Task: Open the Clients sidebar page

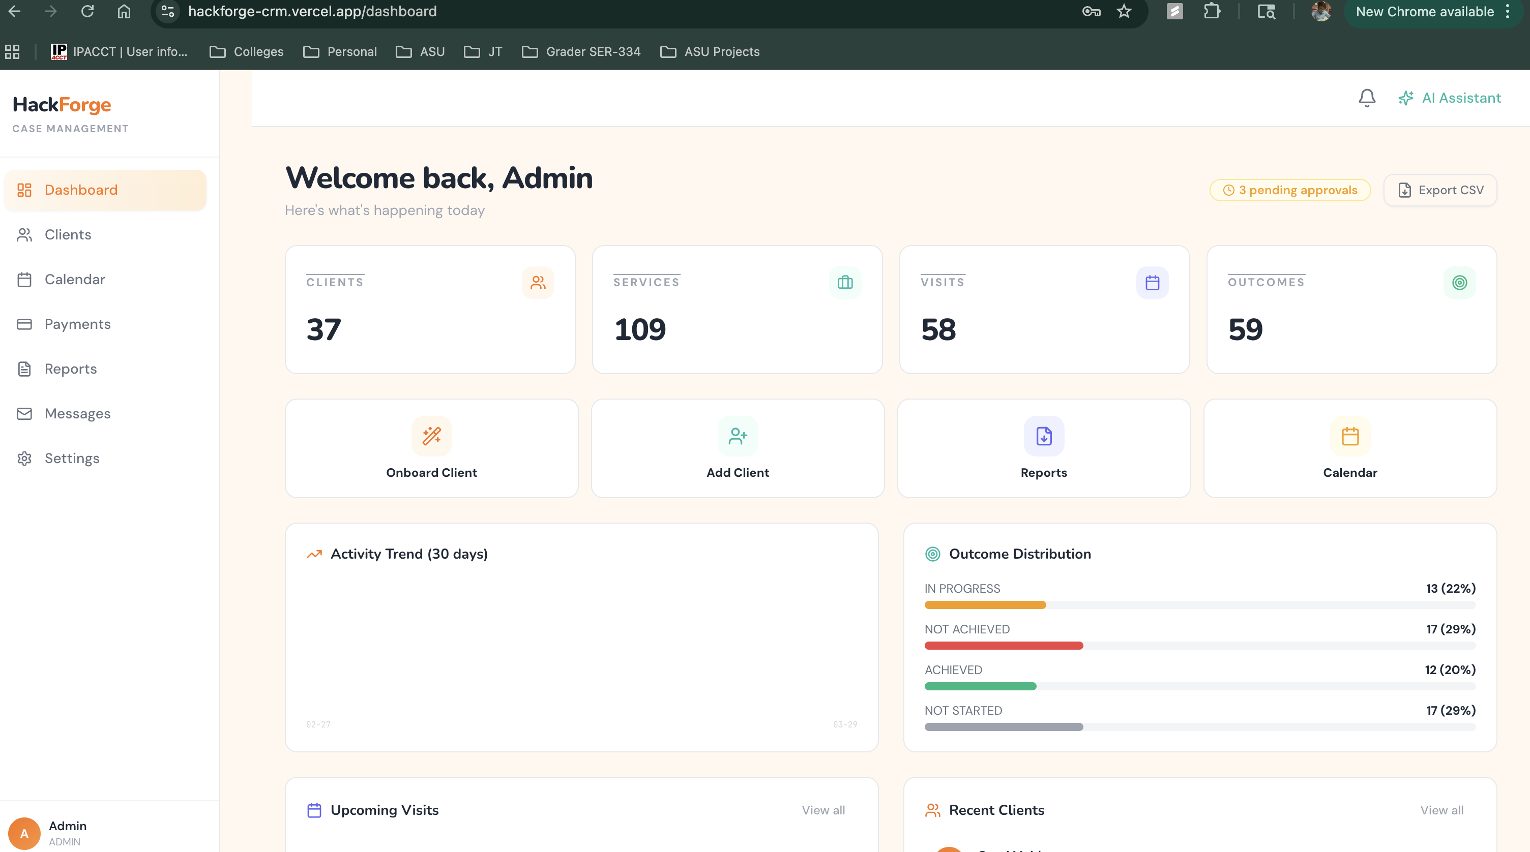Action: click(x=68, y=234)
